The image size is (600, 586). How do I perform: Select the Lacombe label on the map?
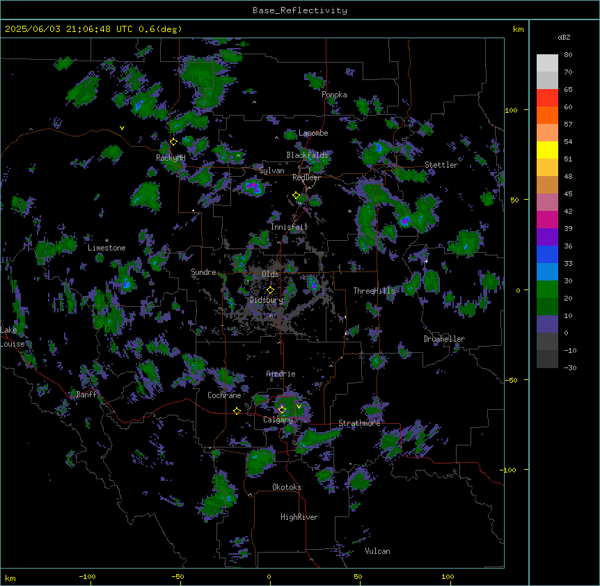click(x=313, y=133)
